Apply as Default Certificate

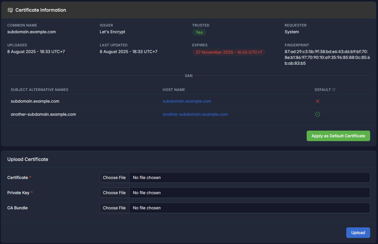tap(338, 136)
